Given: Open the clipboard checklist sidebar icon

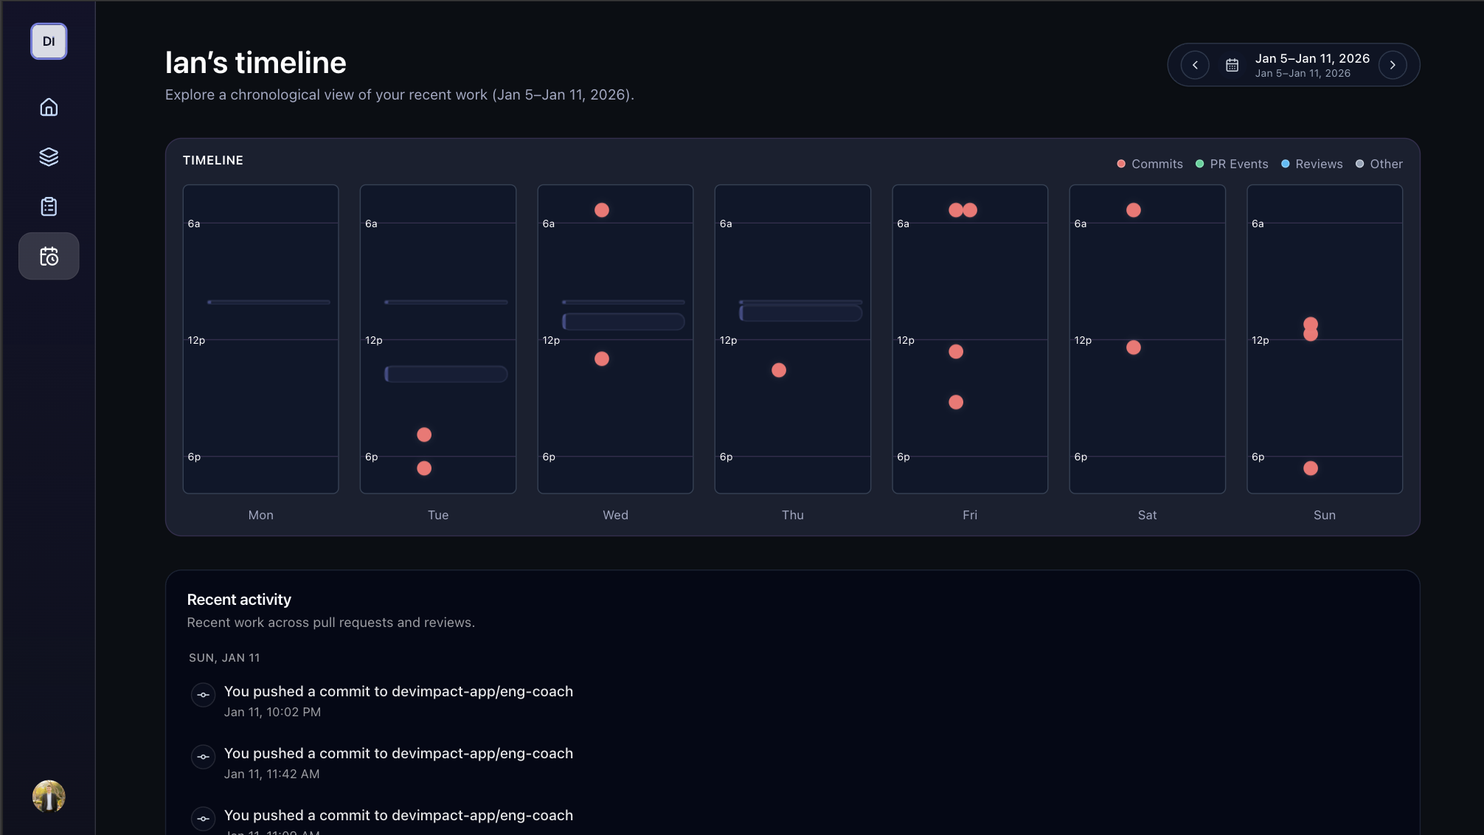Looking at the screenshot, I should 49,207.
